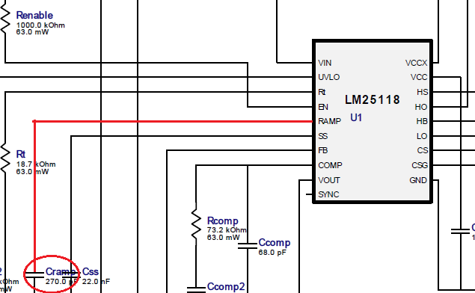Click the Rt pin label on the IC
This screenshot has height=293, width=475.
(322, 92)
